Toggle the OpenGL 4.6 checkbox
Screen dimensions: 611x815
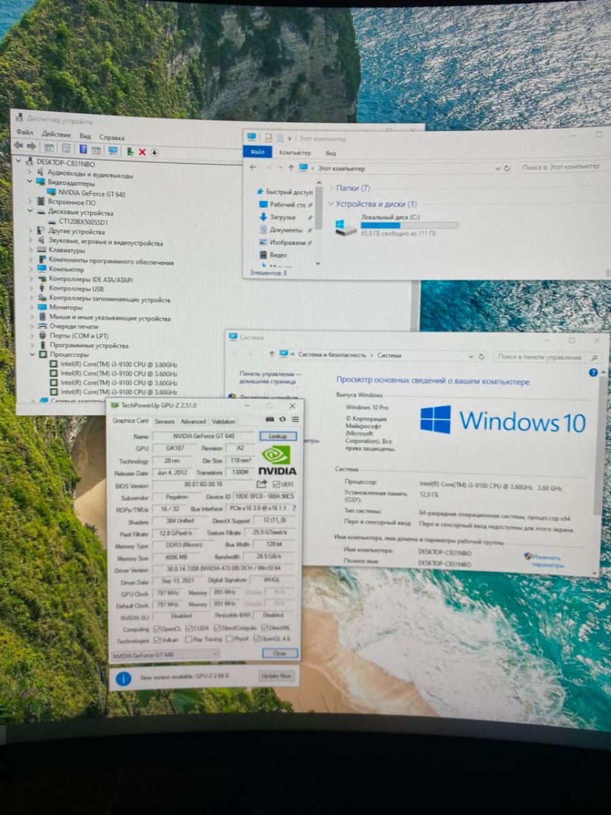pyautogui.click(x=257, y=639)
